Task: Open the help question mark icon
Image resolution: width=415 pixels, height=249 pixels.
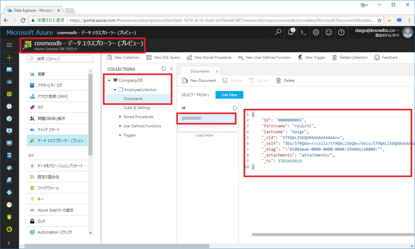Action: 341,32
